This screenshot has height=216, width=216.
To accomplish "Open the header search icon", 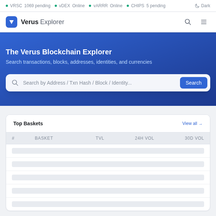I will 188,22.
